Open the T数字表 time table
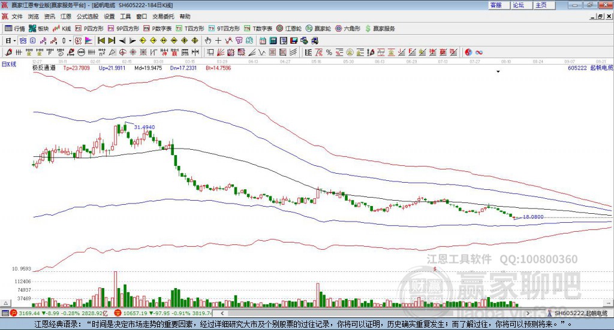The image size is (614, 330). pos(258,29)
